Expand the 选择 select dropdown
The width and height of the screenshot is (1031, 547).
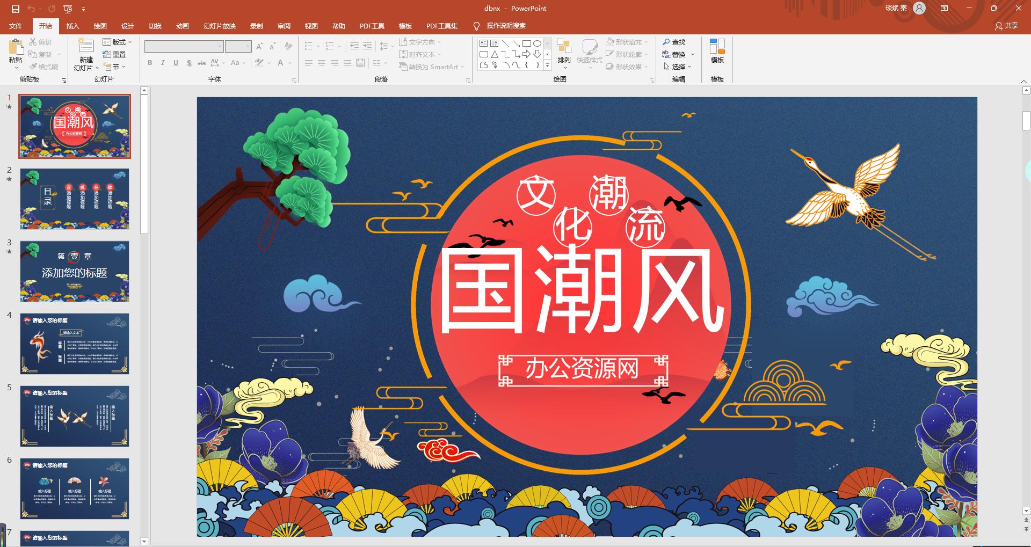point(678,67)
